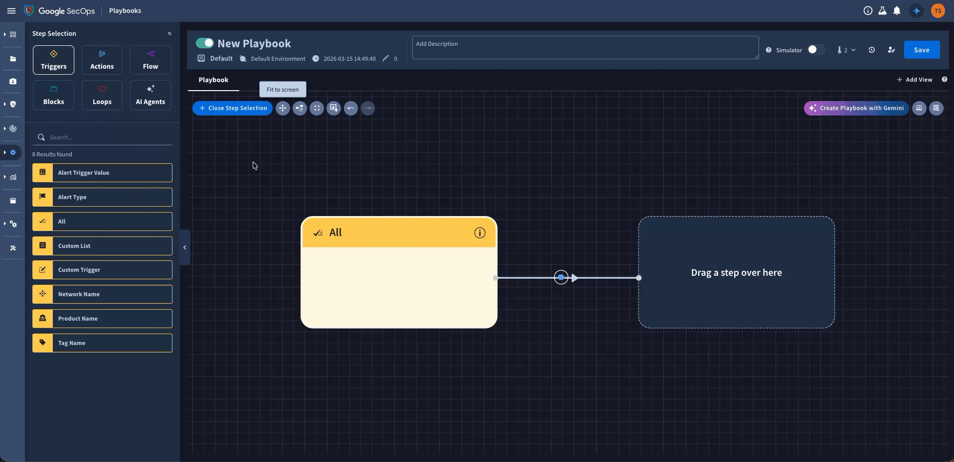Open the hamburger navigation menu
The width and height of the screenshot is (954, 462).
11,10
